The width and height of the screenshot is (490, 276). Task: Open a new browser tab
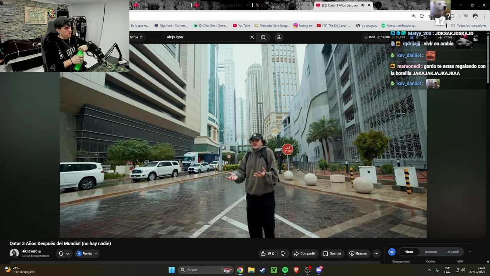click(378, 5)
